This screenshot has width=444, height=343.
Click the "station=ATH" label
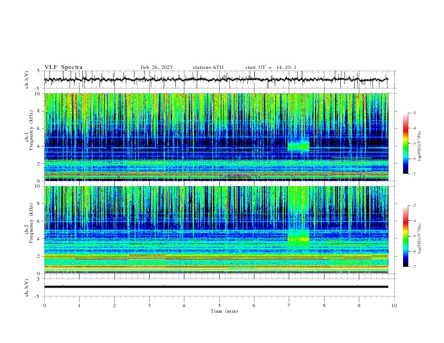pos(208,67)
